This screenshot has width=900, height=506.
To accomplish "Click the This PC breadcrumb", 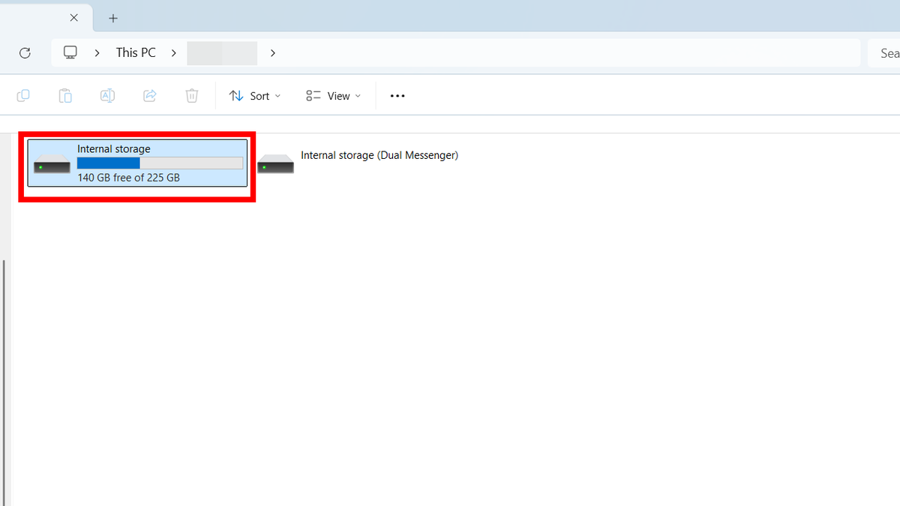I will pos(136,52).
